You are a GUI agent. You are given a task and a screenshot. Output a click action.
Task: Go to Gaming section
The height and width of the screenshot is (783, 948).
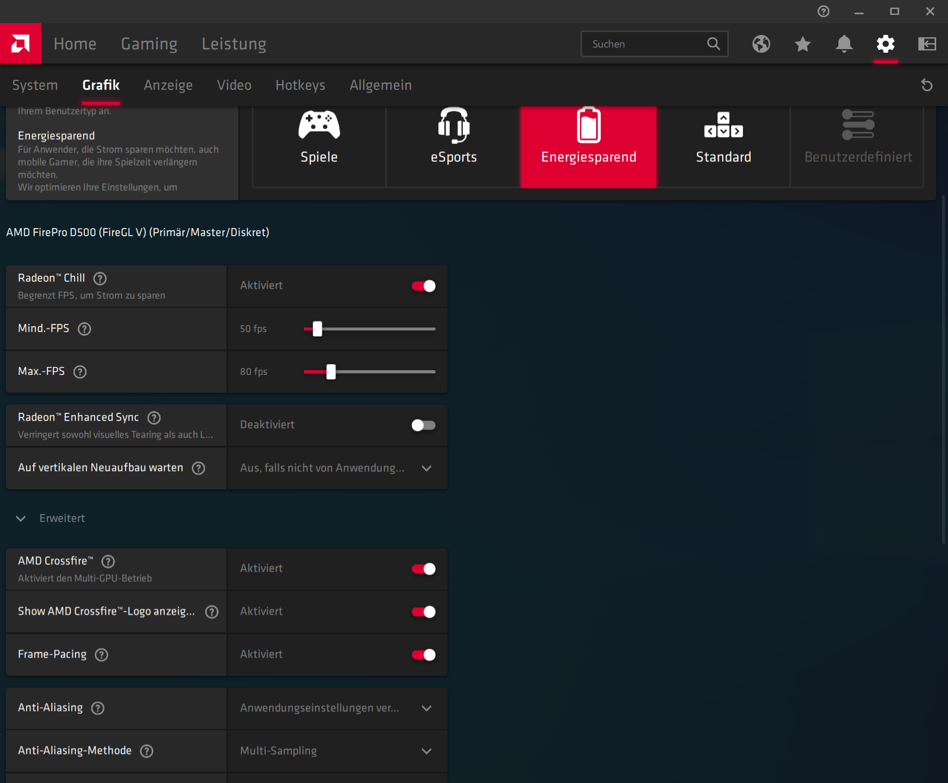point(149,44)
